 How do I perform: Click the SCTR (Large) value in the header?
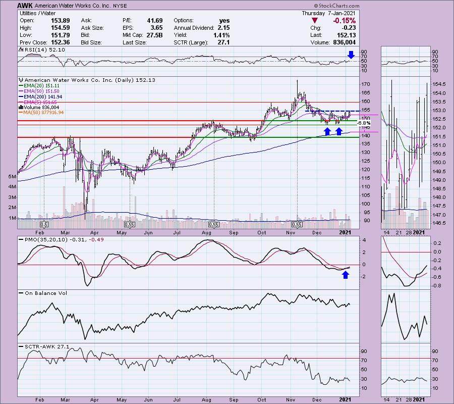pyautogui.click(x=224, y=42)
